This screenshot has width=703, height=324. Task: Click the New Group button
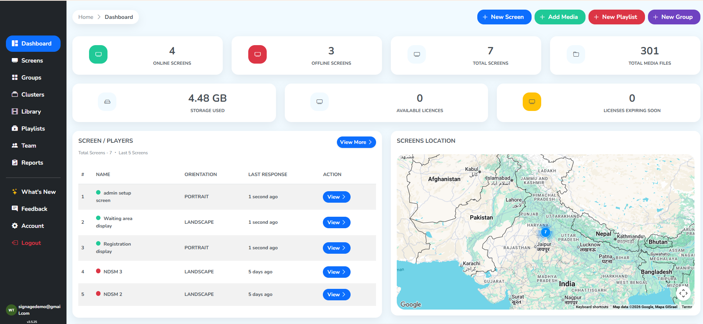(x=674, y=17)
